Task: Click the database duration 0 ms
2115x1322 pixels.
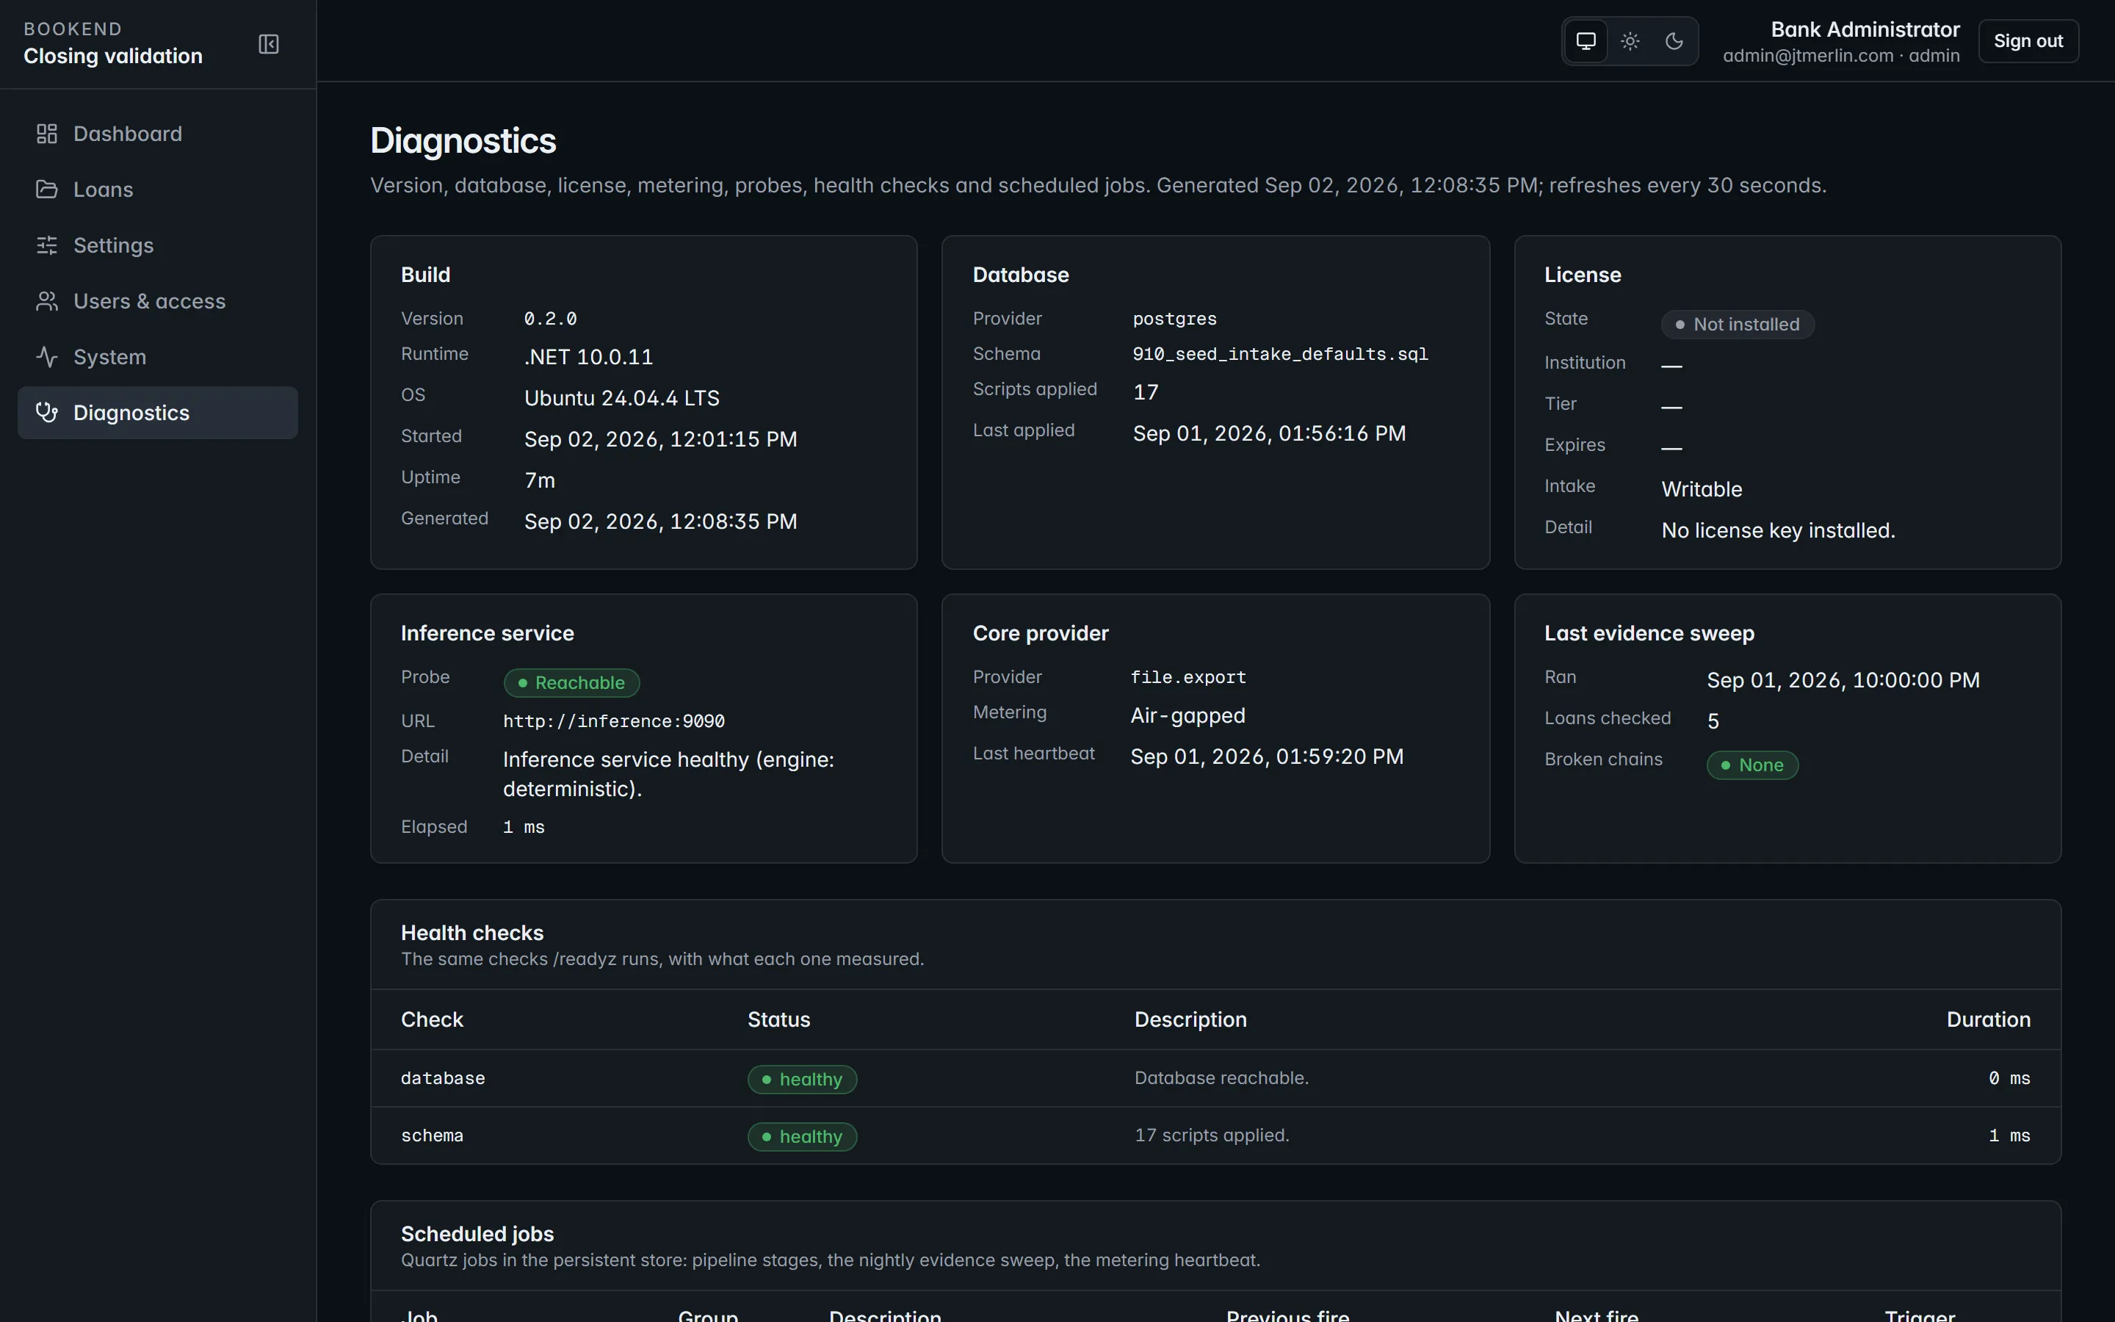Action: pos(2009,1078)
